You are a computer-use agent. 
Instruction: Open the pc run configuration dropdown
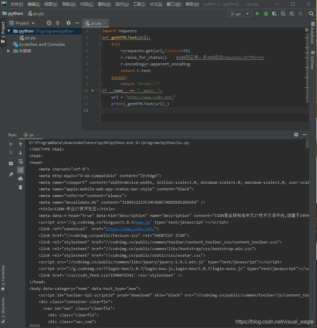[x=239, y=14]
